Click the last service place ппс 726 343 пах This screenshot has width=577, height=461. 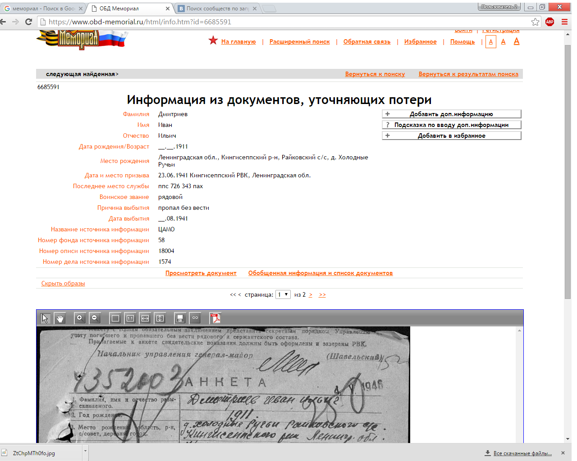pyautogui.click(x=180, y=186)
